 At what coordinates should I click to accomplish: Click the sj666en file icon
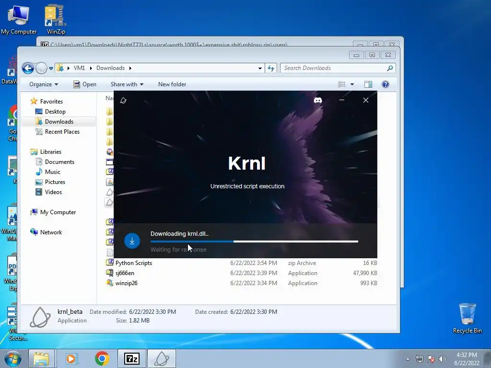coord(110,273)
